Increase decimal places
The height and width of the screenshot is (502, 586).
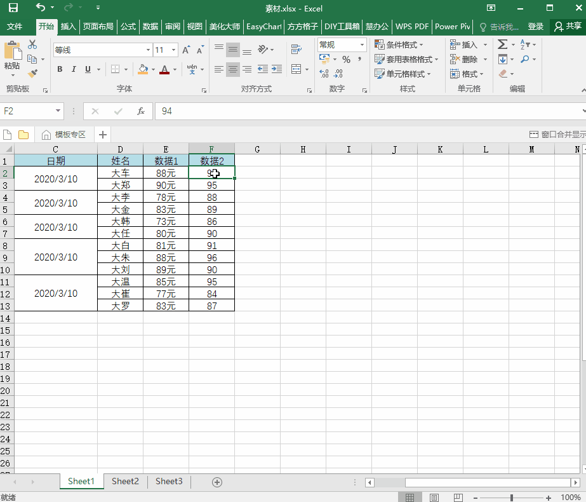pyautogui.click(x=324, y=74)
